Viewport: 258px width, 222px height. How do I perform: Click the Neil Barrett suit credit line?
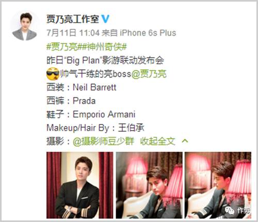pyautogui.click(x=82, y=87)
